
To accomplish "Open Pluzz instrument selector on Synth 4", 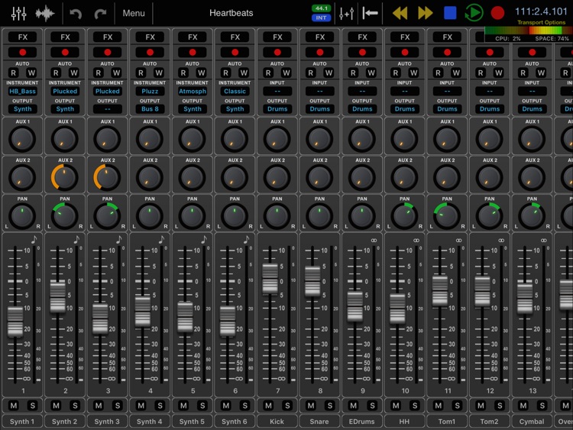I will pos(150,91).
